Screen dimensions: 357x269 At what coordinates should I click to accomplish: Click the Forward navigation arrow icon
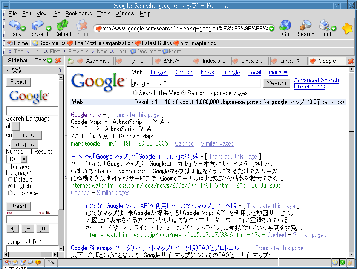pyautogui.click(x=38, y=25)
